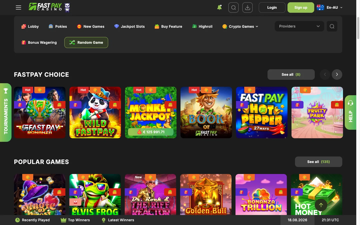Click the Australian flag icon
Screen dimensions: 360x225
(x=320, y=7)
